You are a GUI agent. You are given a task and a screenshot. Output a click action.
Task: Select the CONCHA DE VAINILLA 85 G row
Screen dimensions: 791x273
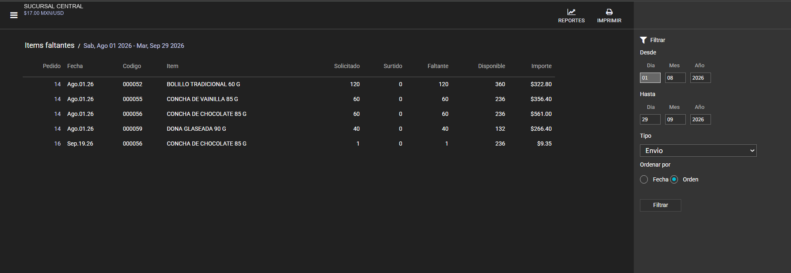coord(289,99)
